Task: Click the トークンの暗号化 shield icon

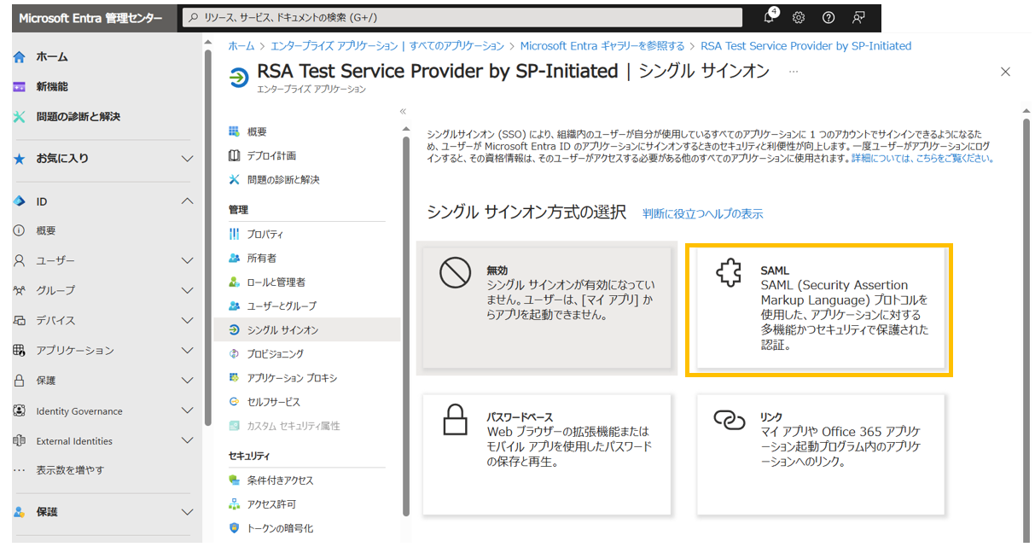Action: click(235, 528)
